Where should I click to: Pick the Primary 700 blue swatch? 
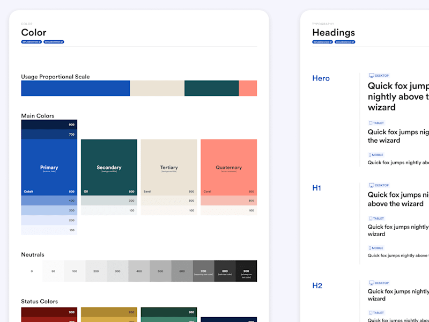point(49,135)
